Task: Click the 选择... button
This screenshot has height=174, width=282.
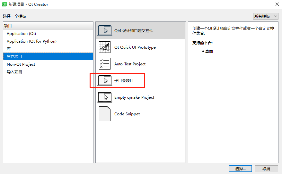Action: [x=240, y=169]
